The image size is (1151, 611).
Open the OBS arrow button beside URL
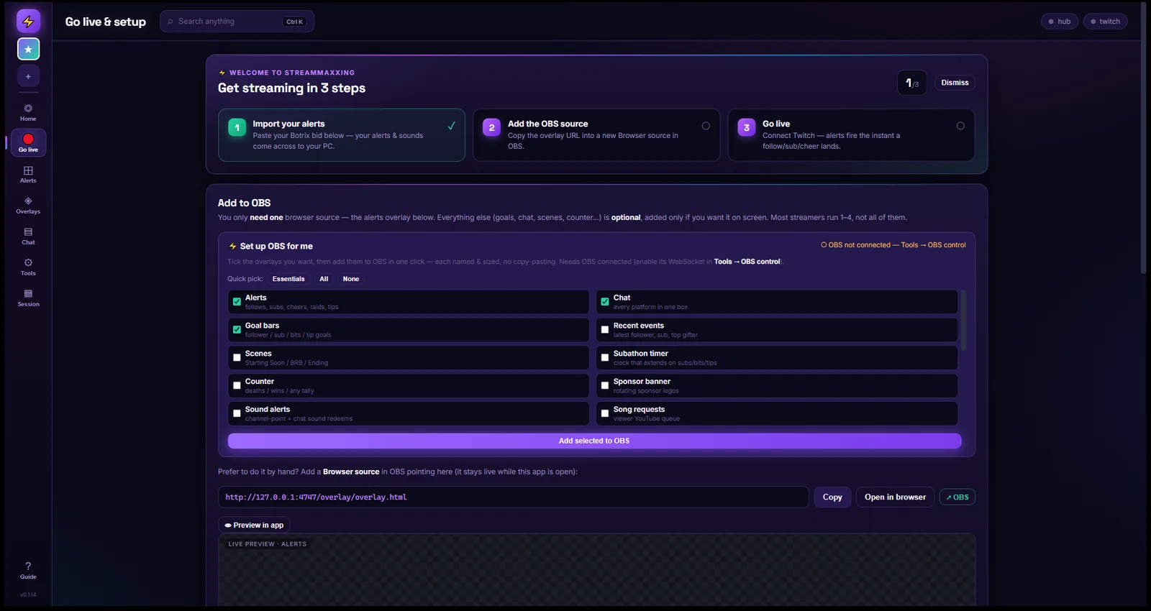pos(957,497)
